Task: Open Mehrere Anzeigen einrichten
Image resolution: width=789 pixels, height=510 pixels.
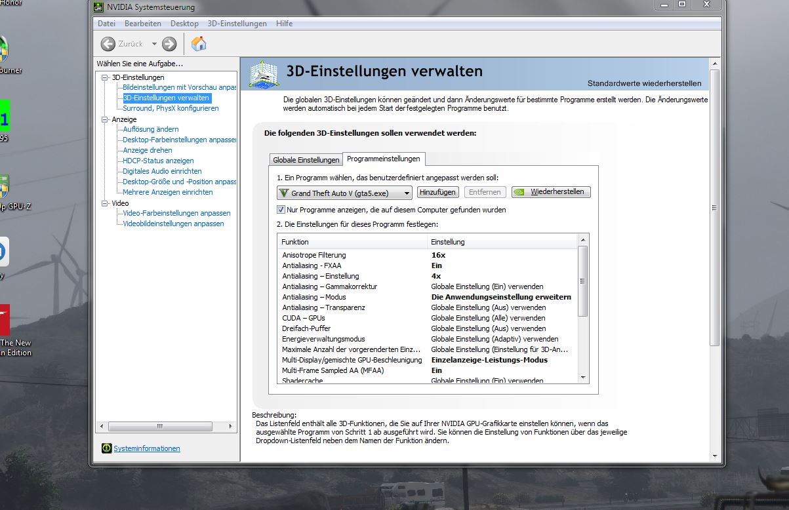Action: (167, 192)
